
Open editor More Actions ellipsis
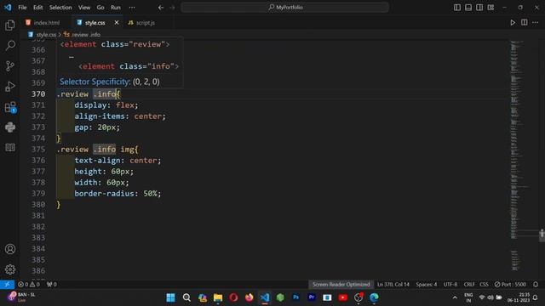click(536, 23)
